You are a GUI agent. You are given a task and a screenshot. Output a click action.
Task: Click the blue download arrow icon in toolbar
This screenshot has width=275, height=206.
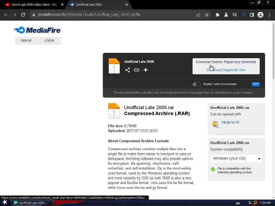(244, 14)
